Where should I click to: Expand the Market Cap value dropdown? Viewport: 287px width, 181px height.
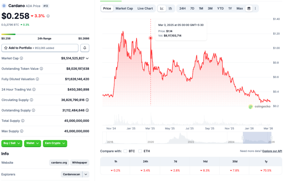87,58
